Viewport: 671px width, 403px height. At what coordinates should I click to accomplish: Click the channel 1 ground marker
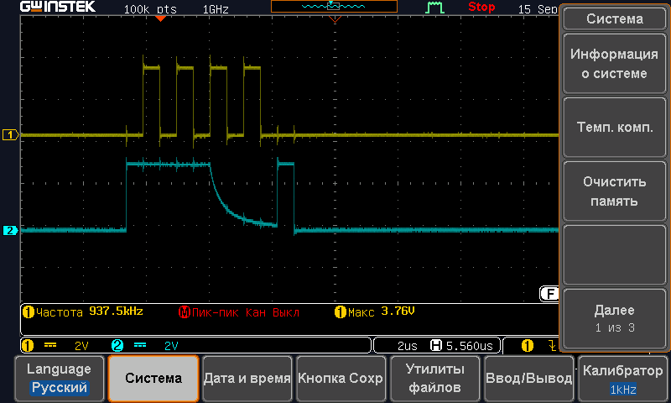tap(10, 135)
